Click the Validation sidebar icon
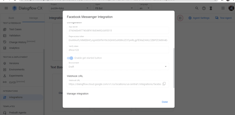 pyautogui.click(x=5, y=36)
